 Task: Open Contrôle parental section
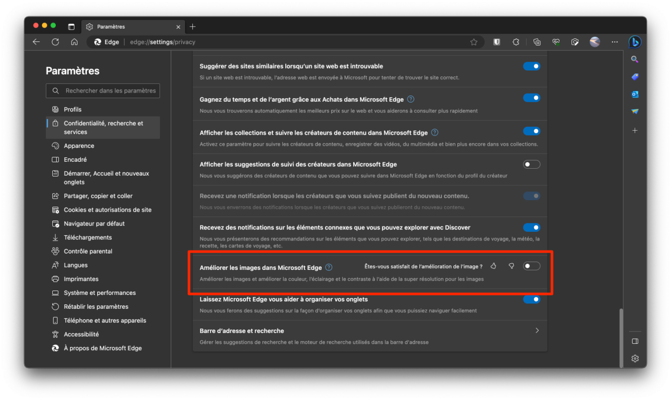[x=103, y=251]
